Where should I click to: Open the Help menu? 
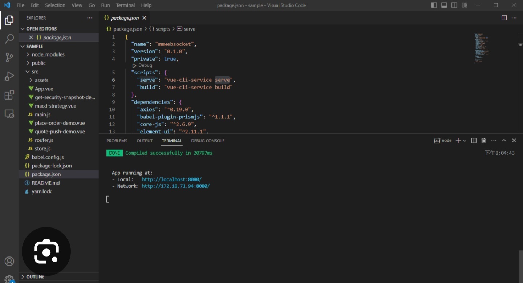(146, 5)
